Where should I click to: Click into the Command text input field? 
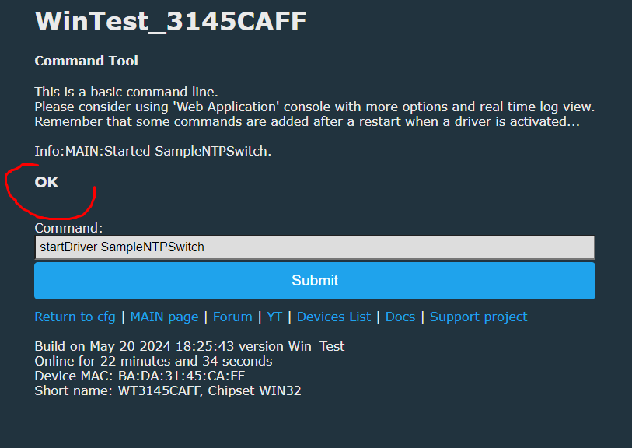(315, 247)
